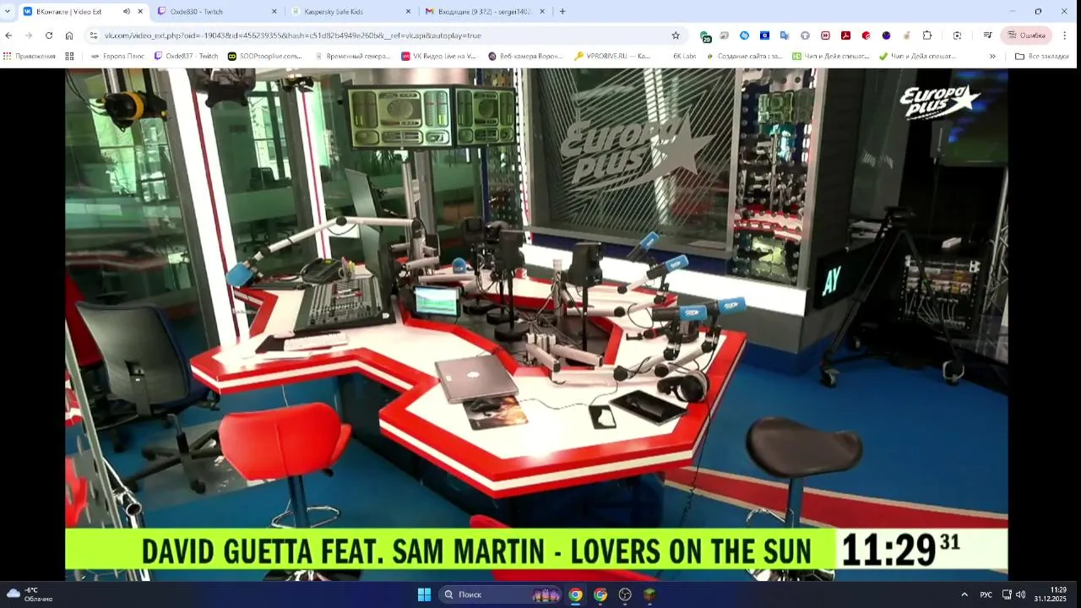
Task: Open the Oxde837 - Twitch bookmark
Action: point(187,57)
